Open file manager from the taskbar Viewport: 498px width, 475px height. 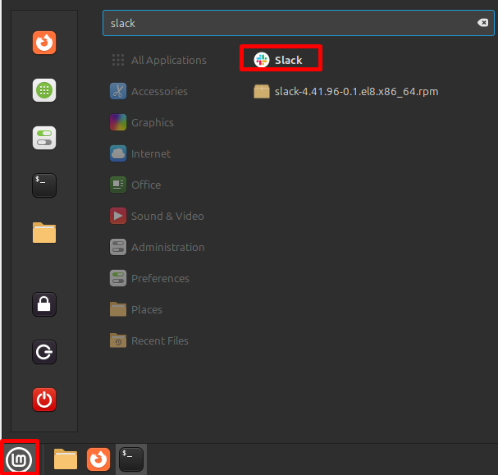[66, 459]
